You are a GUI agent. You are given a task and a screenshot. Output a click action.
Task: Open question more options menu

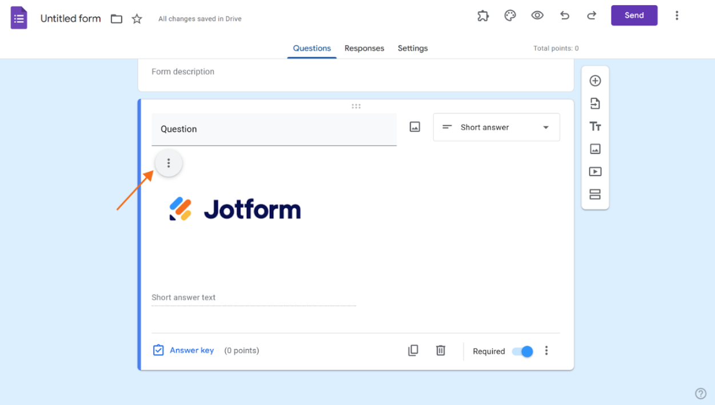point(546,351)
